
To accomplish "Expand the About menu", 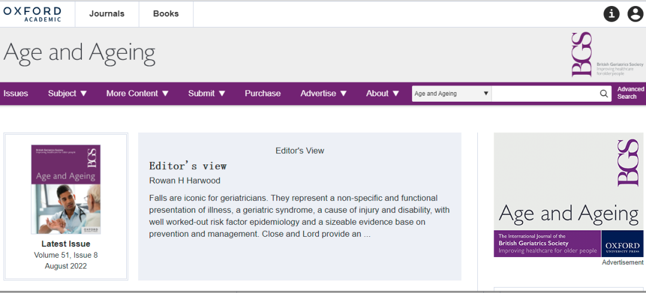I will pyautogui.click(x=383, y=93).
